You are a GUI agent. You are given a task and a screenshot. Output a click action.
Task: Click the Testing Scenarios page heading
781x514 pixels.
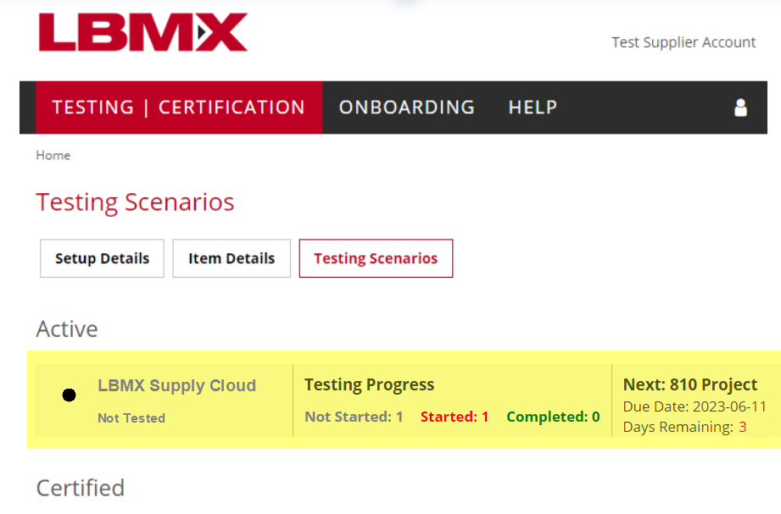135,202
